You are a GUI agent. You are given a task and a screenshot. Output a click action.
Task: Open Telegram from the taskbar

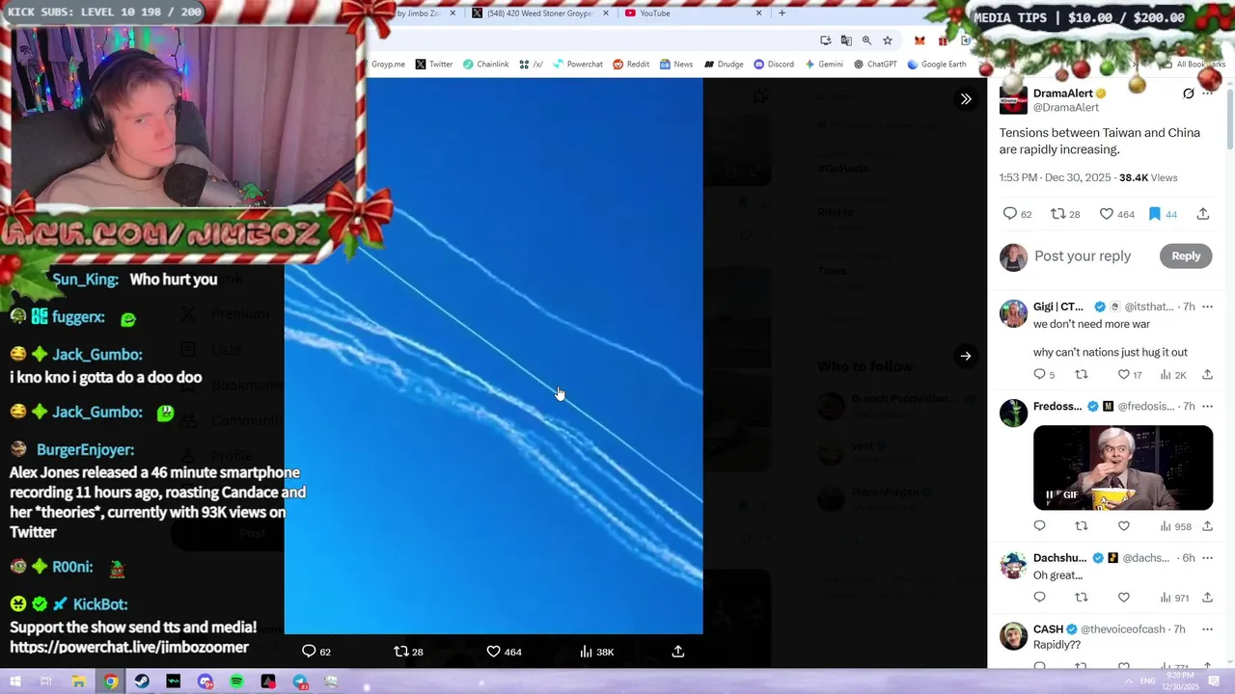pos(300,681)
